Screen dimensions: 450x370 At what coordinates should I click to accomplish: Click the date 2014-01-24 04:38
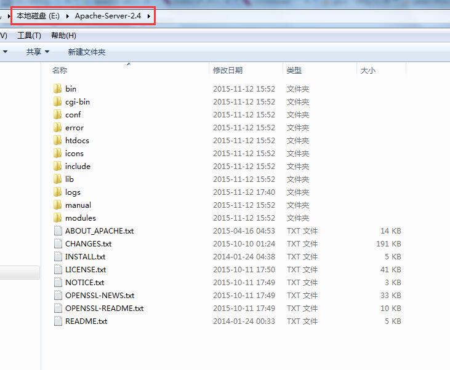click(244, 256)
